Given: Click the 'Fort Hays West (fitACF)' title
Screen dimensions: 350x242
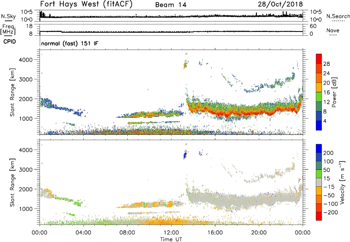Looking at the screenshot, I should pyautogui.click(x=86, y=4).
